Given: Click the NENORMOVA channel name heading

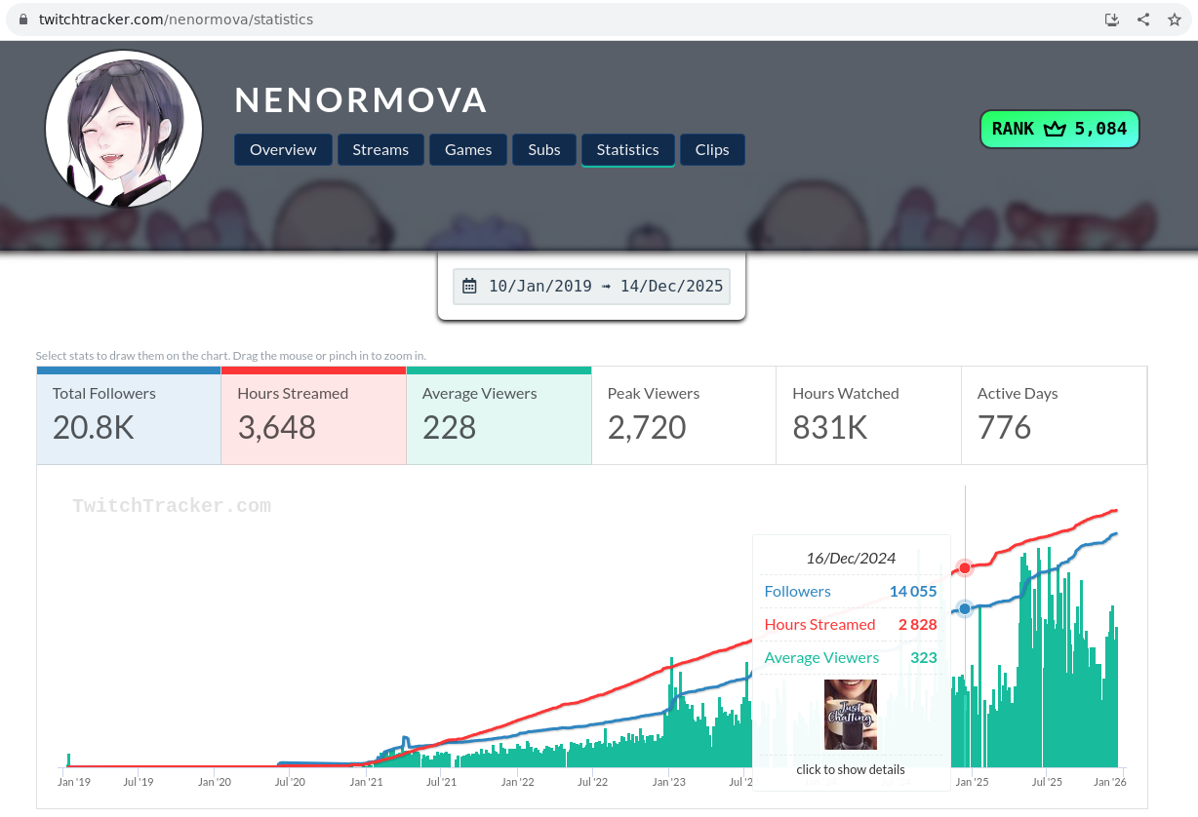Looking at the screenshot, I should tap(361, 99).
